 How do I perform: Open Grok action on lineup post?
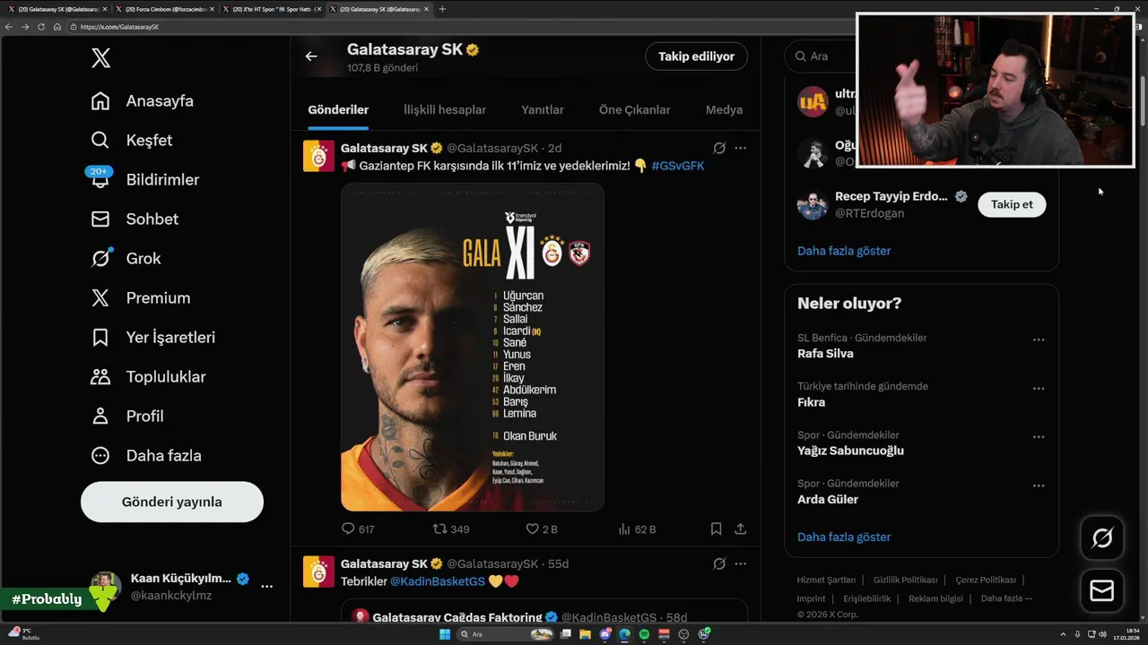tap(719, 149)
